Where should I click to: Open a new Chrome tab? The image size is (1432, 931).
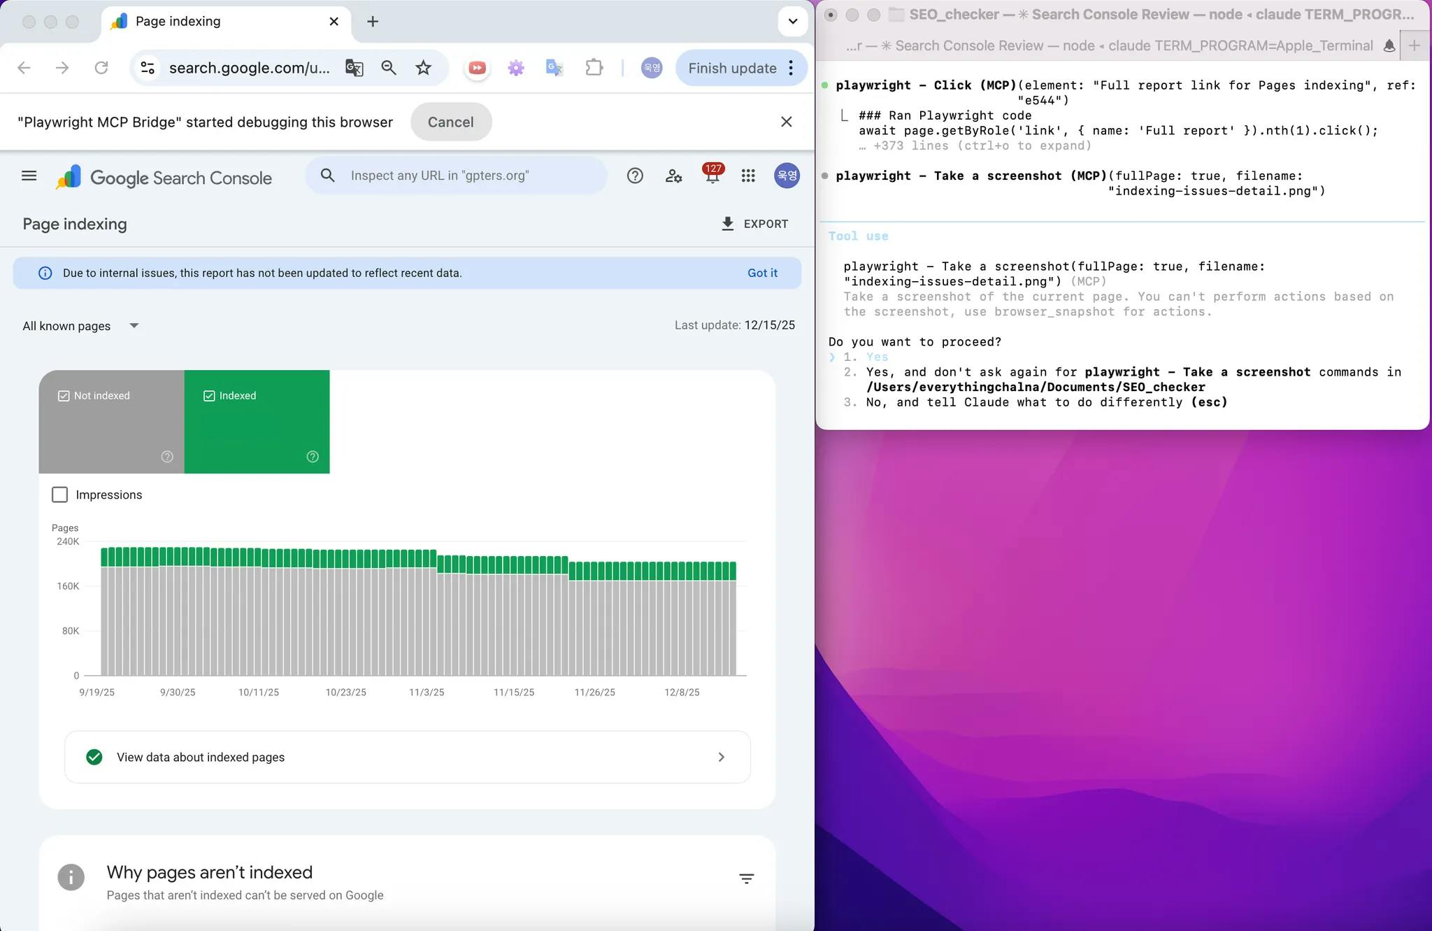pos(373,22)
